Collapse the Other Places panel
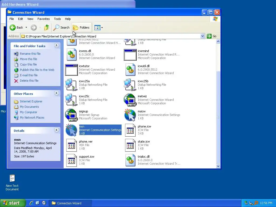The width and height of the screenshot is (276, 207). point(57,93)
